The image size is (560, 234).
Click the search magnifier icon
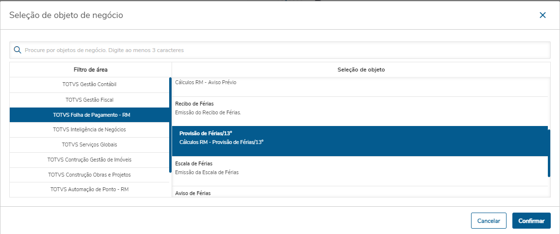pos(17,50)
